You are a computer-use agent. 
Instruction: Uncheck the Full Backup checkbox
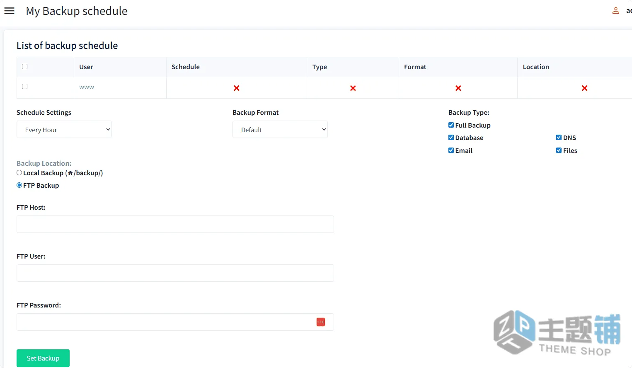pos(451,125)
